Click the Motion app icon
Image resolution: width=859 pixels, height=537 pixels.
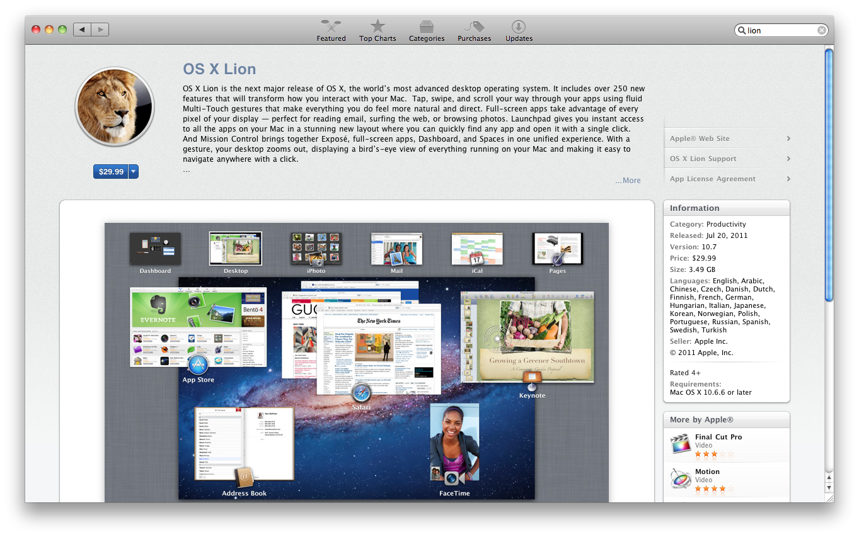coord(681,478)
